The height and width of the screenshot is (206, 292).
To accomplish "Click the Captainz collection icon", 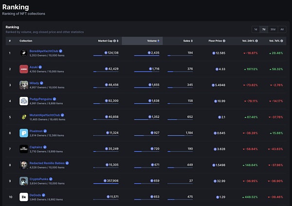I will coord(23,149).
